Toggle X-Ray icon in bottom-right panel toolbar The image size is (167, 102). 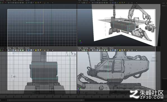click(x=132, y=50)
